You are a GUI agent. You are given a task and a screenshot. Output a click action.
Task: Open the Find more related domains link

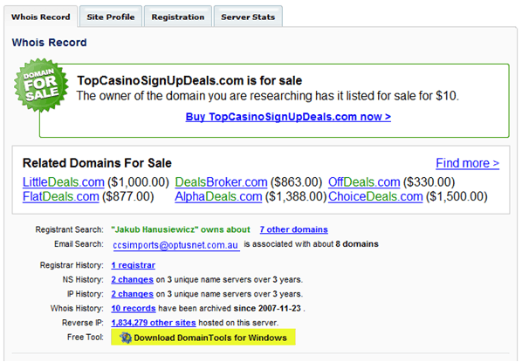point(467,163)
